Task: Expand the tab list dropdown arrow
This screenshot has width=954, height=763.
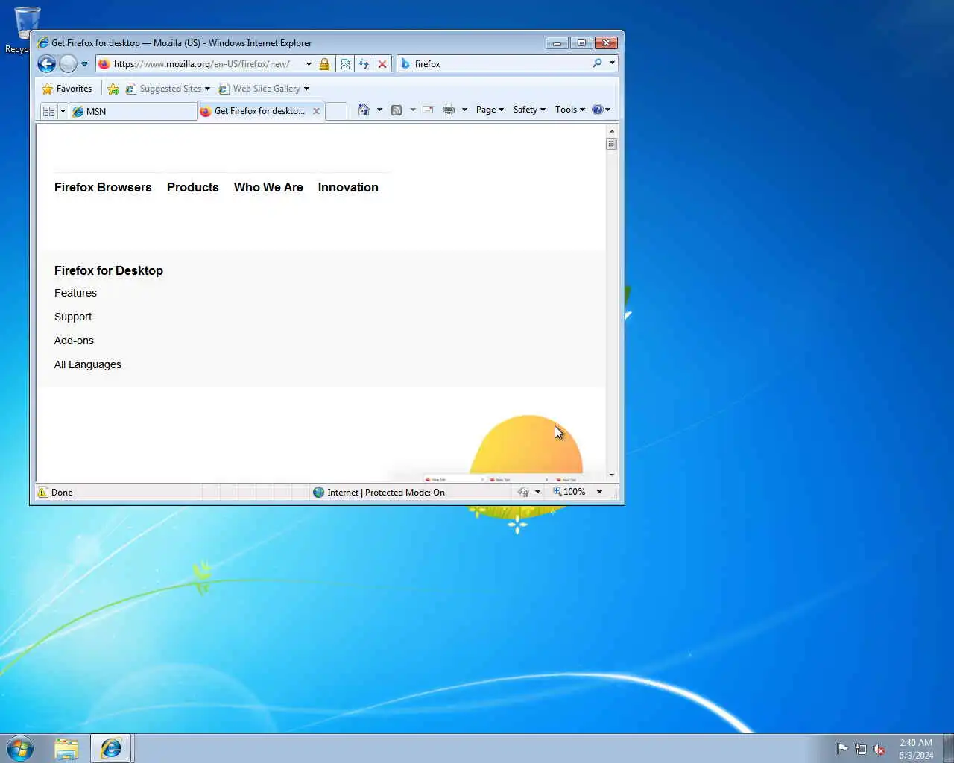Action: [x=63, y=111]
